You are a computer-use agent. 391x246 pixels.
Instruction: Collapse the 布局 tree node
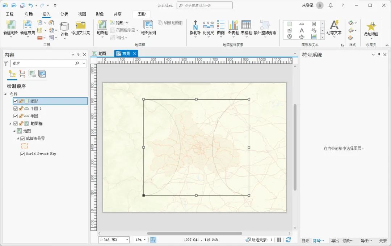(5, 94)
